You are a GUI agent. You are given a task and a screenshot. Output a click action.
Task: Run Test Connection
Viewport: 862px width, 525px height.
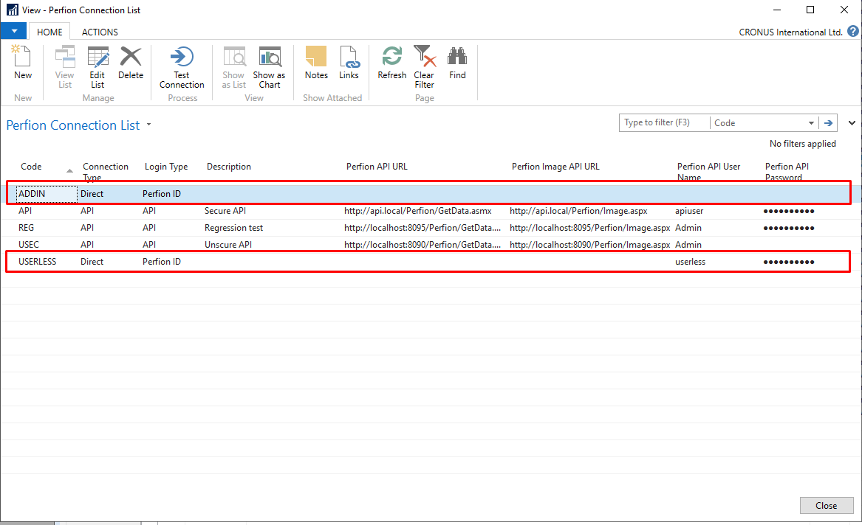pyautogui.click(x=182, y=67)
